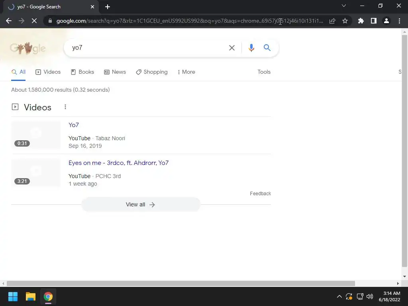Click the 3:21 video thumbnail
This screenshot has width=408, height=306.
[x=36, y=173]
